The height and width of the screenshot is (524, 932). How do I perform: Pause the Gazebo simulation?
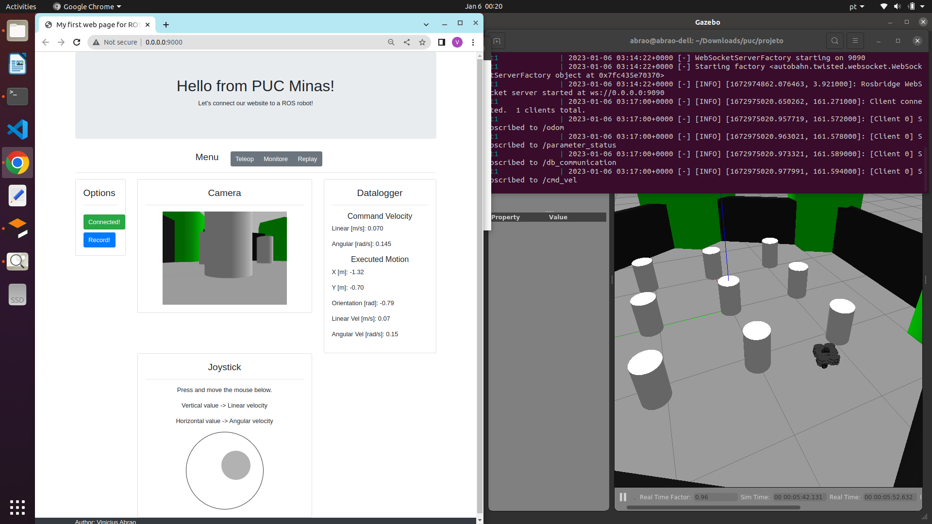[623, 497]
